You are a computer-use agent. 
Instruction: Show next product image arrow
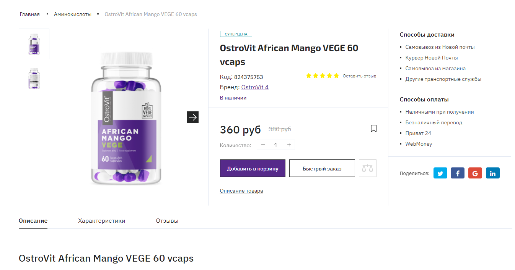coord(193,117)
